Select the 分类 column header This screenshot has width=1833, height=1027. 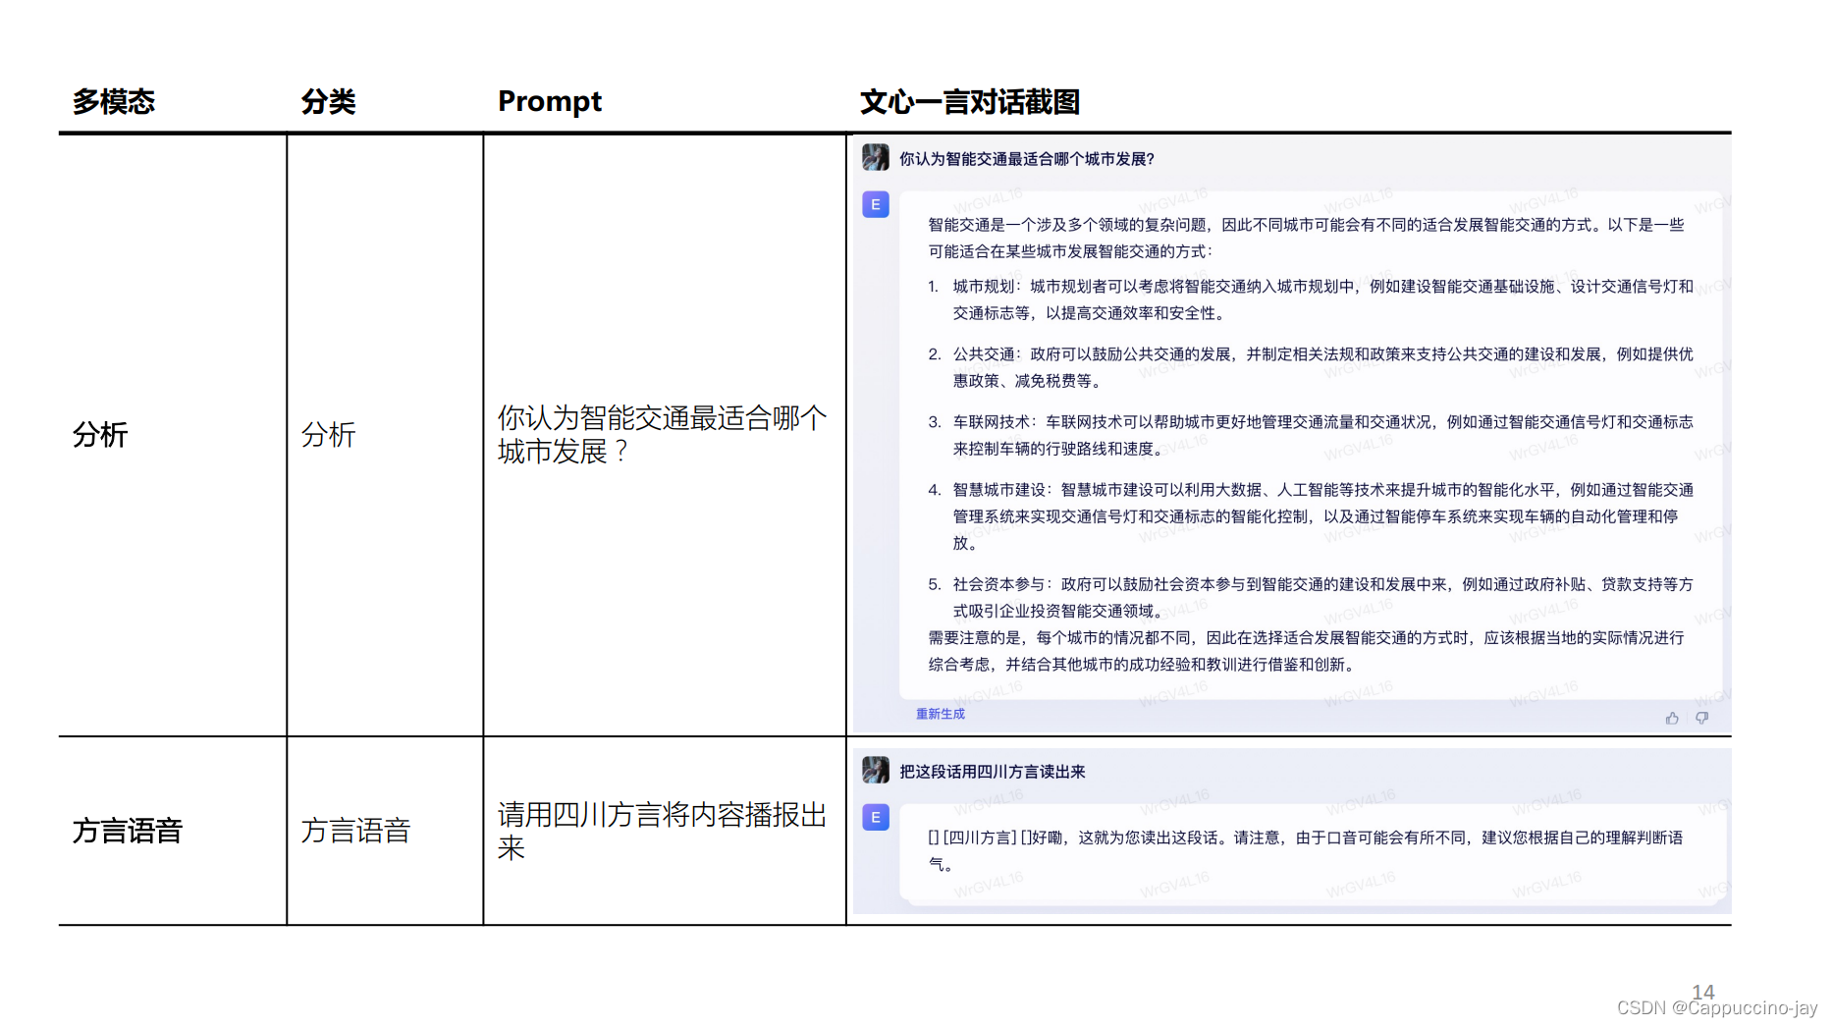(328, 101)
